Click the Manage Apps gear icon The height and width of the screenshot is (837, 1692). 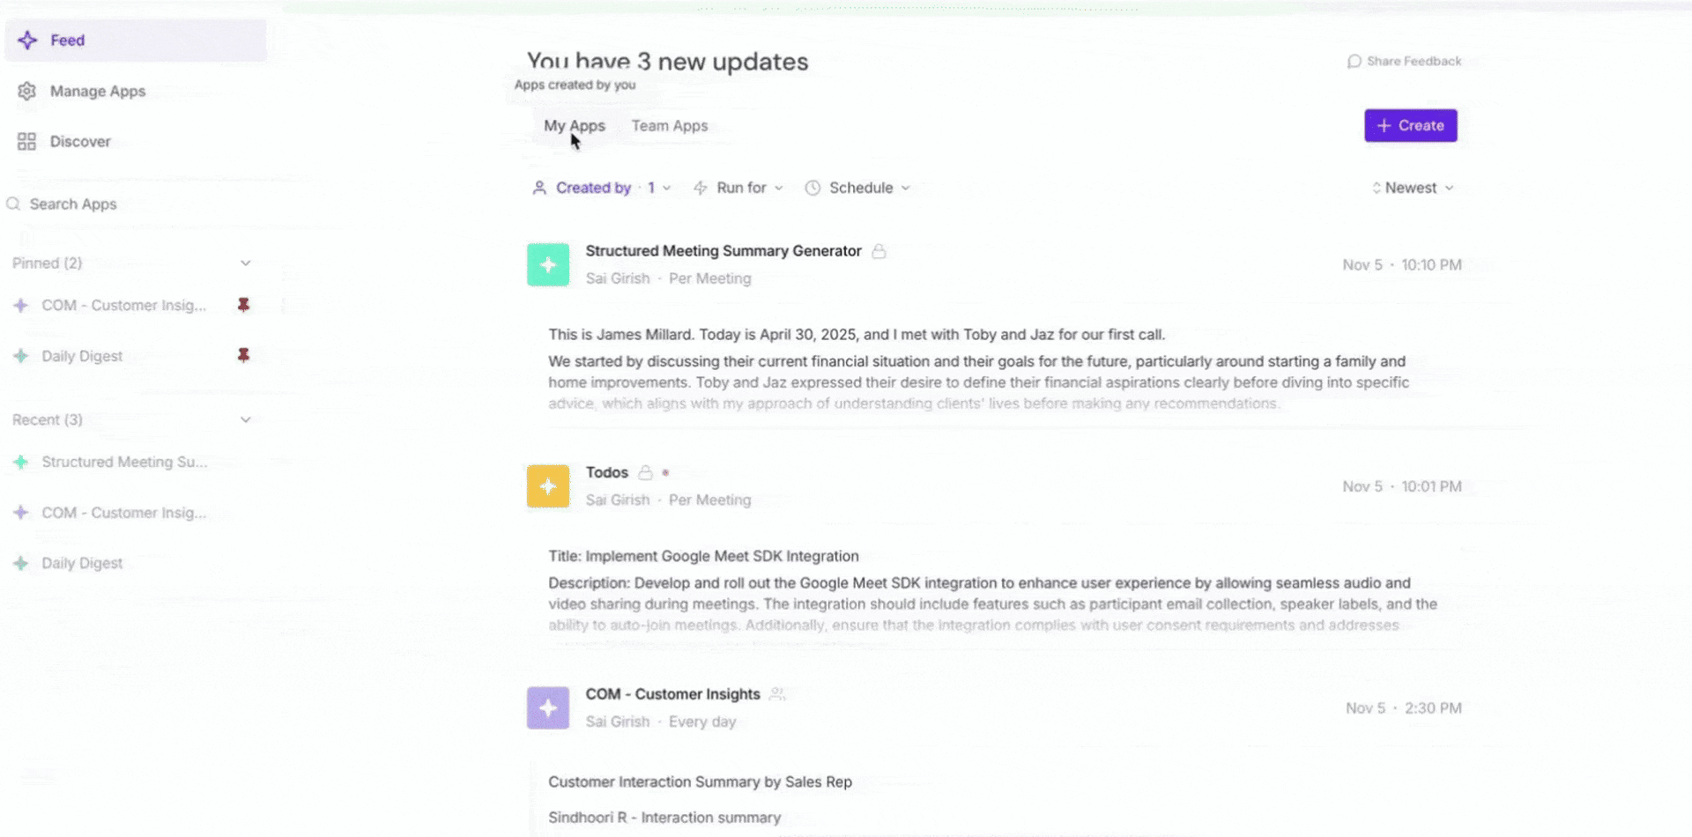(x=27, y=91)
